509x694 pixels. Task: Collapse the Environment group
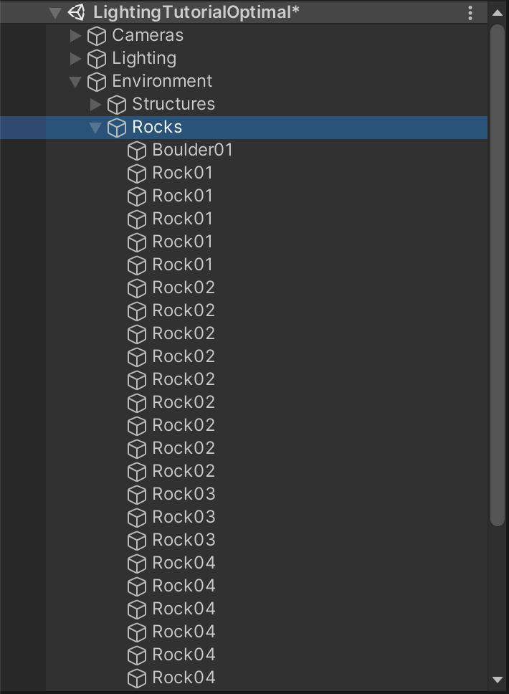[75, 82]
